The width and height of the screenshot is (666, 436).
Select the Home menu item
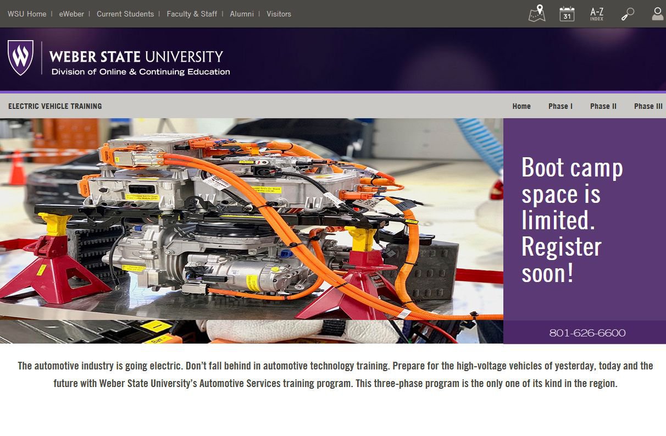[521, 106]
